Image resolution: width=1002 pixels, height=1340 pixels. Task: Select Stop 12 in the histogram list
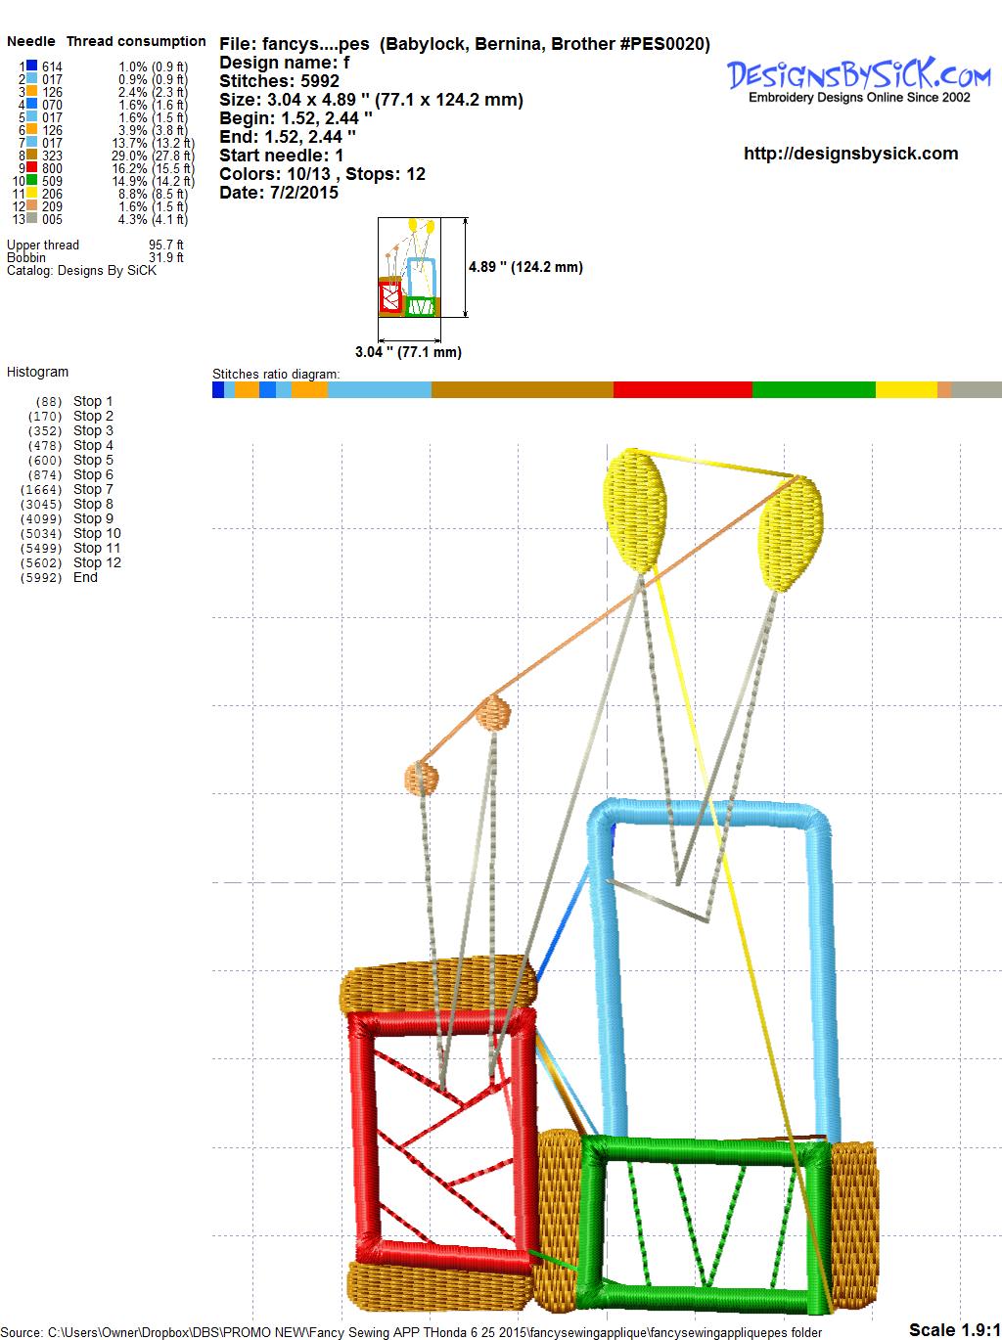point(97,563)
